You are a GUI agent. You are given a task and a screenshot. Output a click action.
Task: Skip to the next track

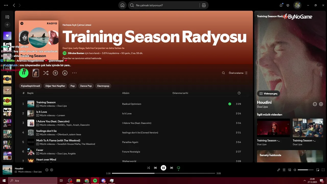172,168
